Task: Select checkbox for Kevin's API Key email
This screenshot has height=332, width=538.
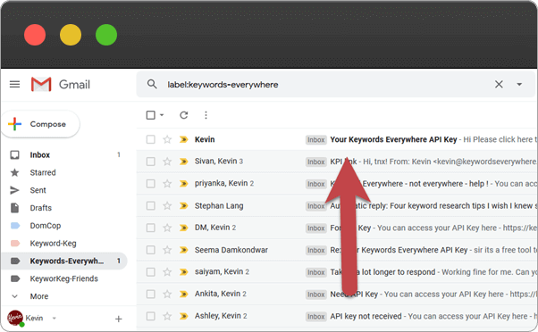Action: coord(151,139)
